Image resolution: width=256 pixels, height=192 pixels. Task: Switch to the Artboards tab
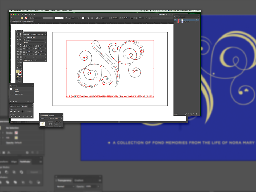[182, 17]
